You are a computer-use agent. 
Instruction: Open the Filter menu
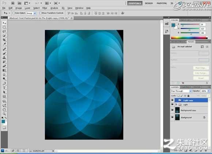[45, 8]
